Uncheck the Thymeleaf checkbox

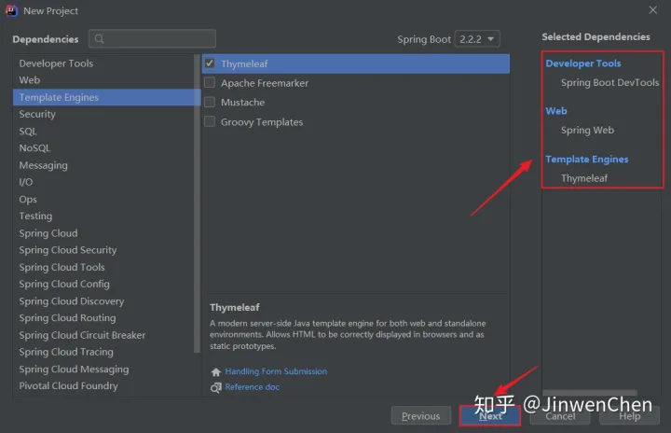click(210, 63)
